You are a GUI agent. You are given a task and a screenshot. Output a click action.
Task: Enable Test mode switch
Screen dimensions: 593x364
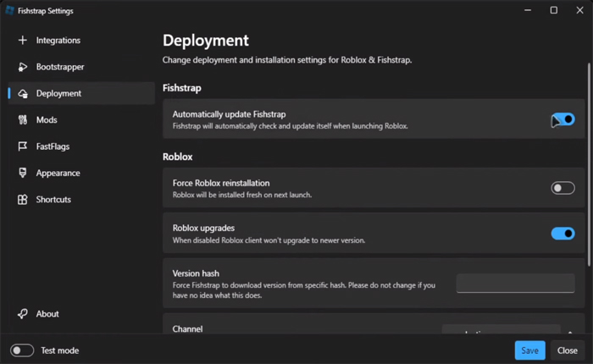pyautogui.click(x=22, y=350)
